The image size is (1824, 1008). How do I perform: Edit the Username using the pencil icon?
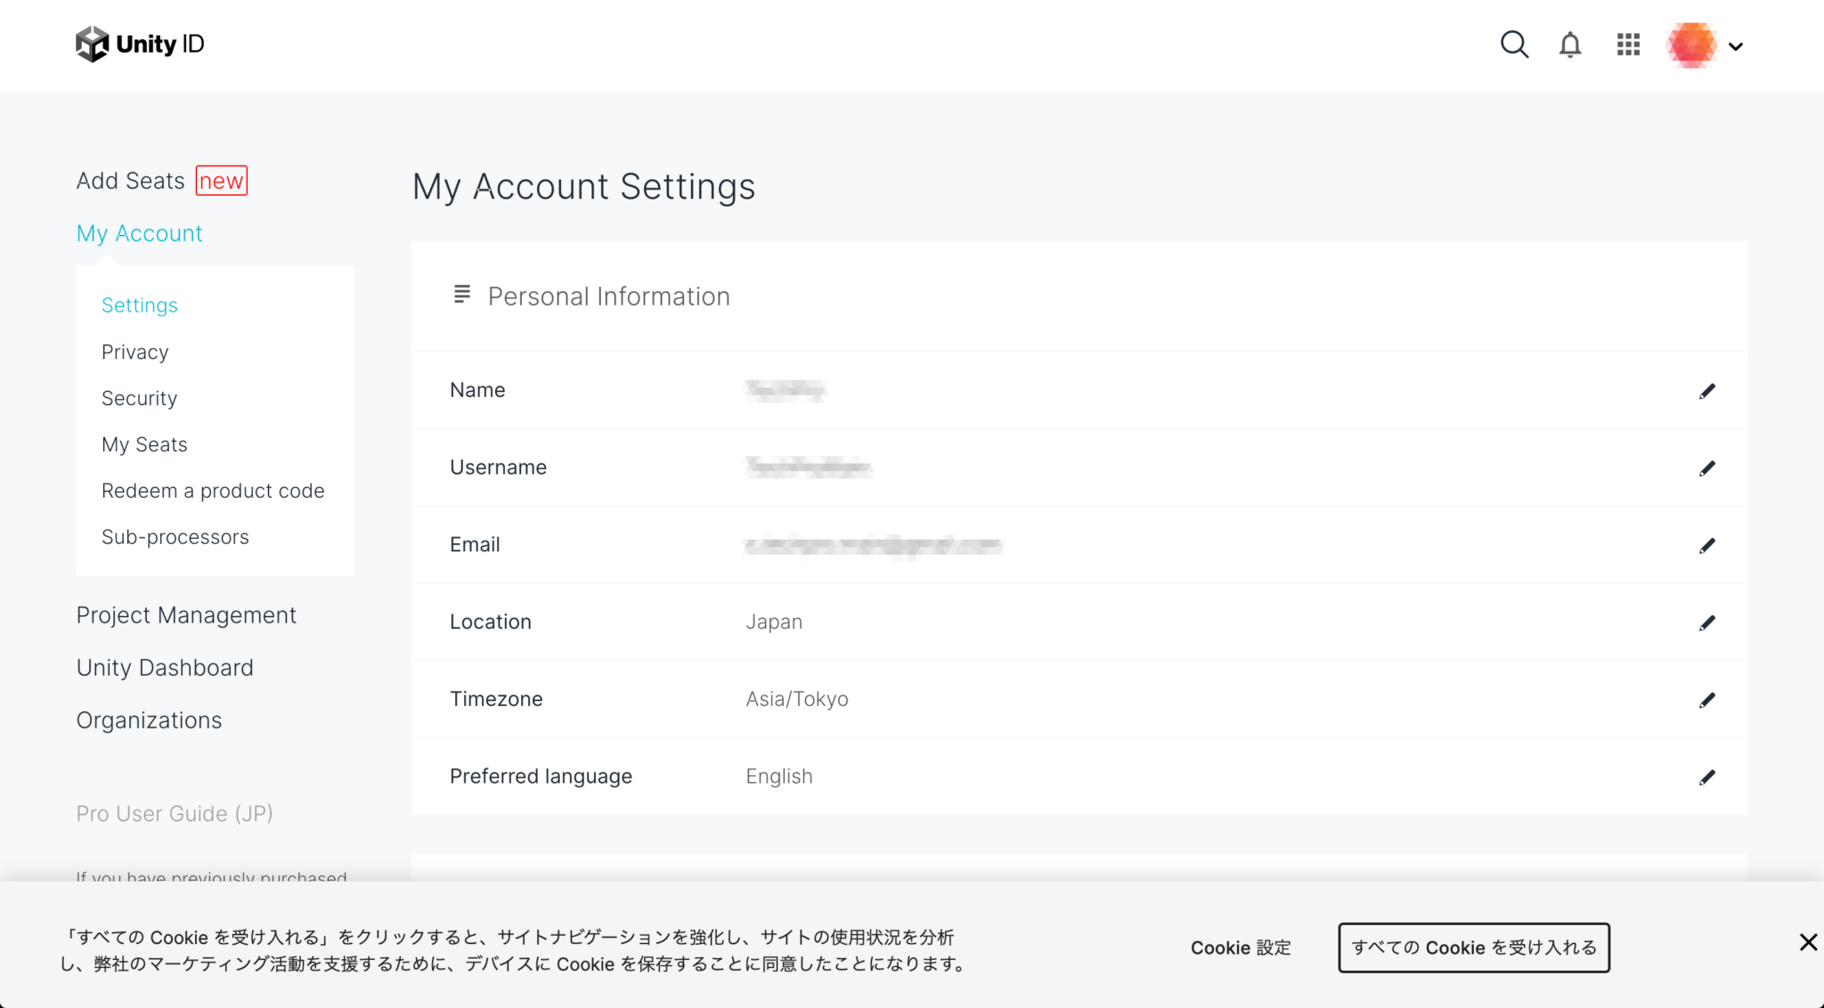tap(1708, 467)
